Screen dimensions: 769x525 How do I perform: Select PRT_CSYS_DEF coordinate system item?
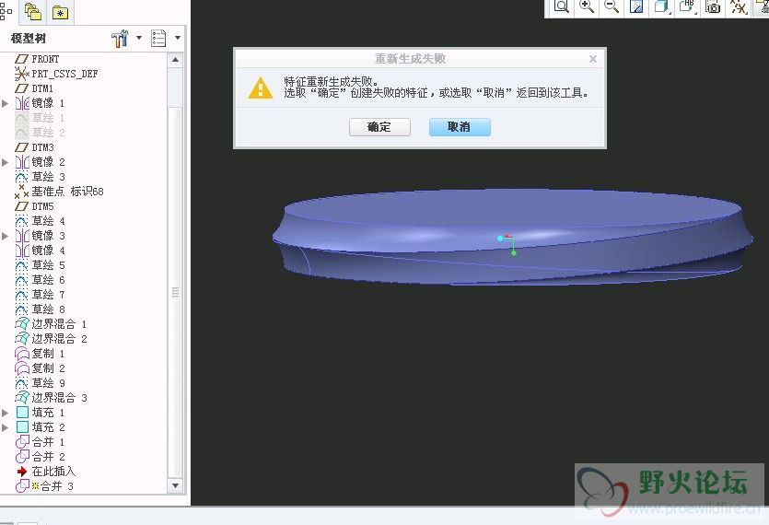click(x=56, y=74)
